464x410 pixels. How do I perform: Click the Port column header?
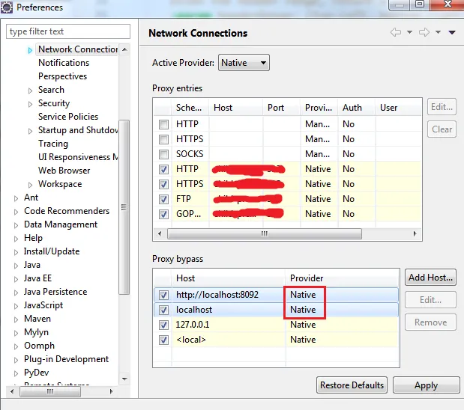[x=281, y=108]
